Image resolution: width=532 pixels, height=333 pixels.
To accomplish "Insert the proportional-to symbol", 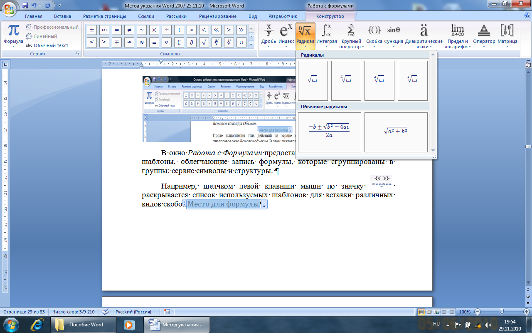I will 192,30.
